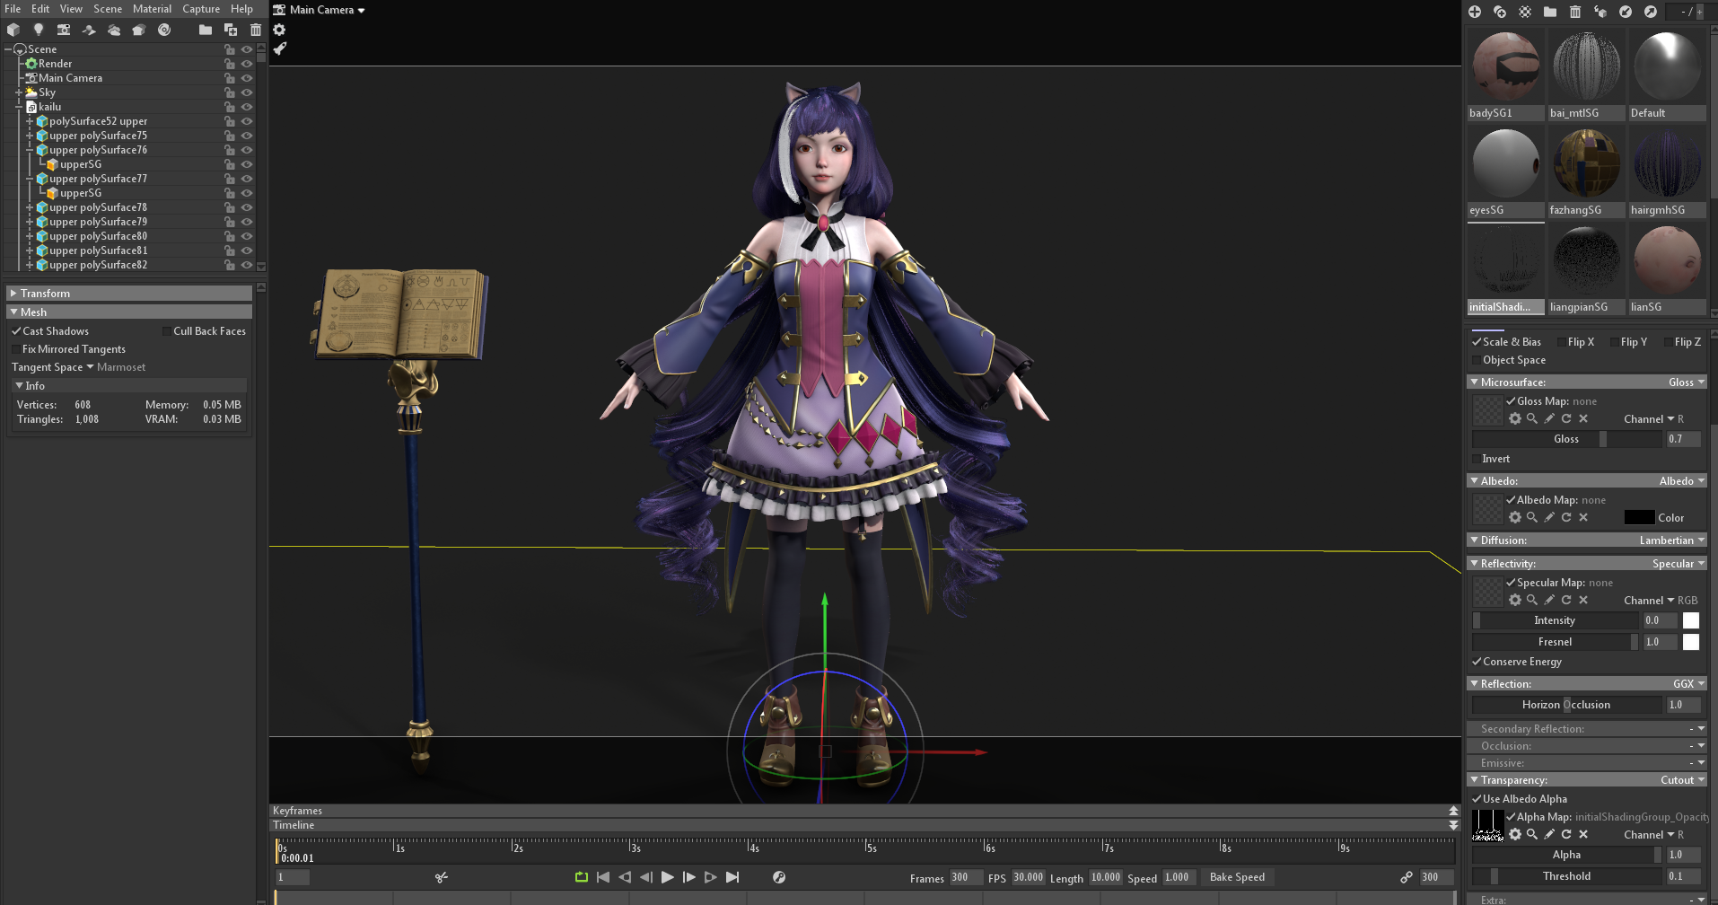The image size is (1718, 905).
Task: Open the Capture menu
Action: point(201,9)
